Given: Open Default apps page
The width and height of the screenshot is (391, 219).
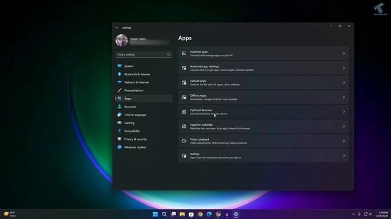Looking at the screenshot, I should click(x=263, y=83).
